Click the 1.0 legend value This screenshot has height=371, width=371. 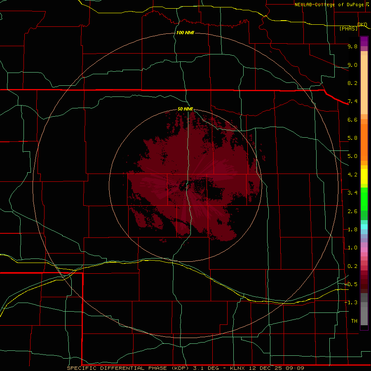click(x=352, y=248)
